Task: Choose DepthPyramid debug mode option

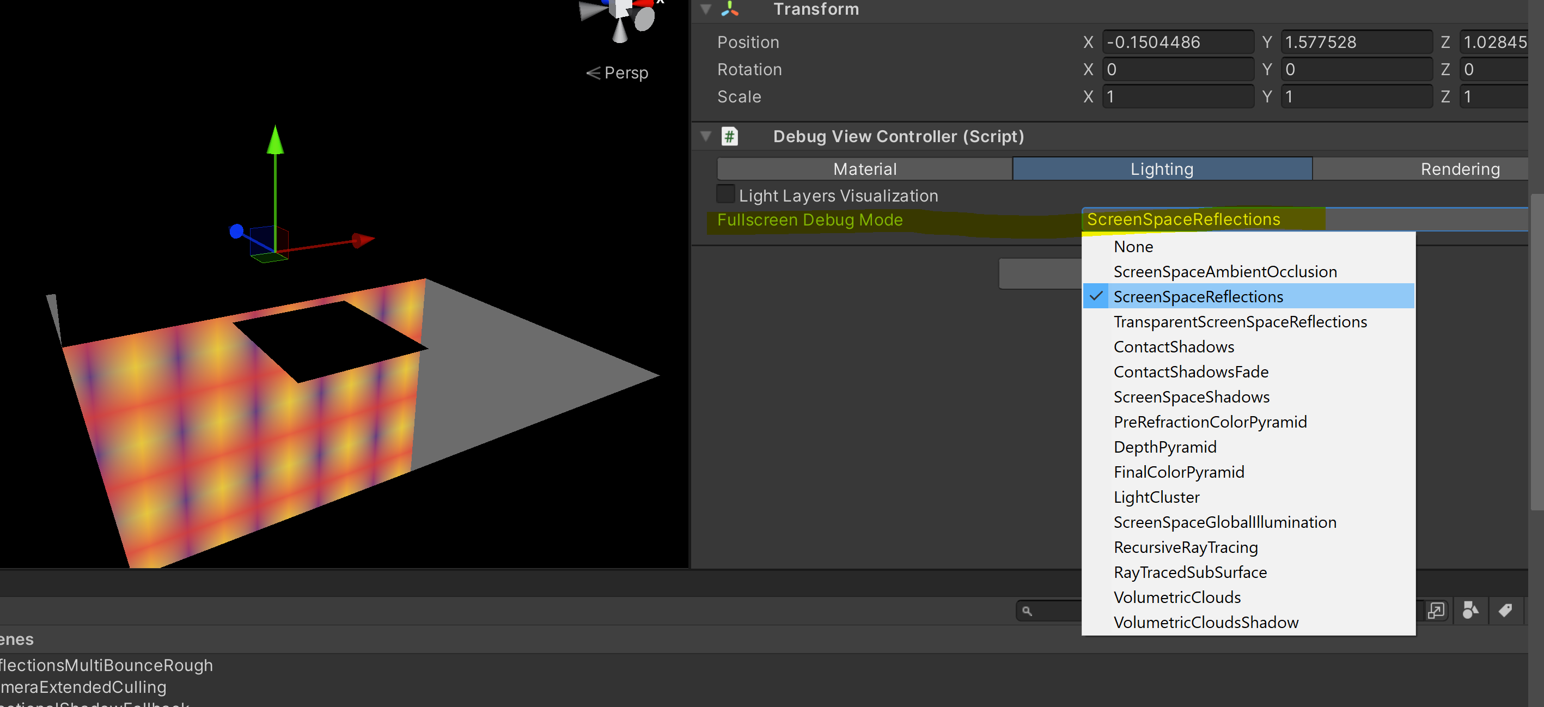Action: [x=1164, y=447]
